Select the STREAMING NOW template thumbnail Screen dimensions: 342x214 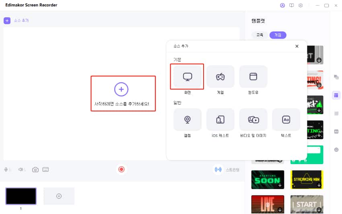pos(307,179)
